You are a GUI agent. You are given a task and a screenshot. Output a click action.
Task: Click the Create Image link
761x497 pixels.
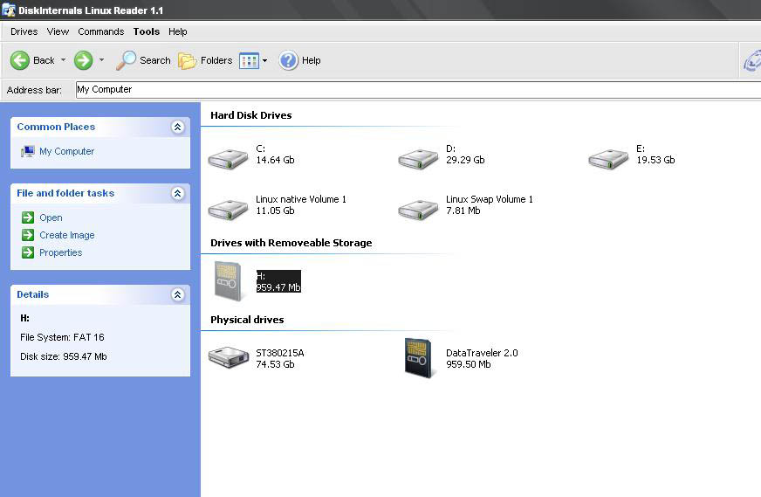[x=67, y=235]
